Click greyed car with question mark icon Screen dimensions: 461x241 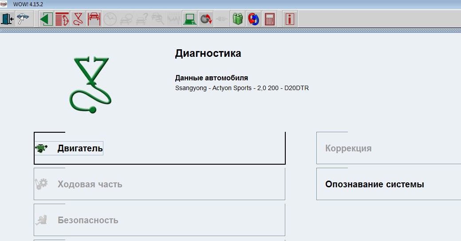point(142,19)
